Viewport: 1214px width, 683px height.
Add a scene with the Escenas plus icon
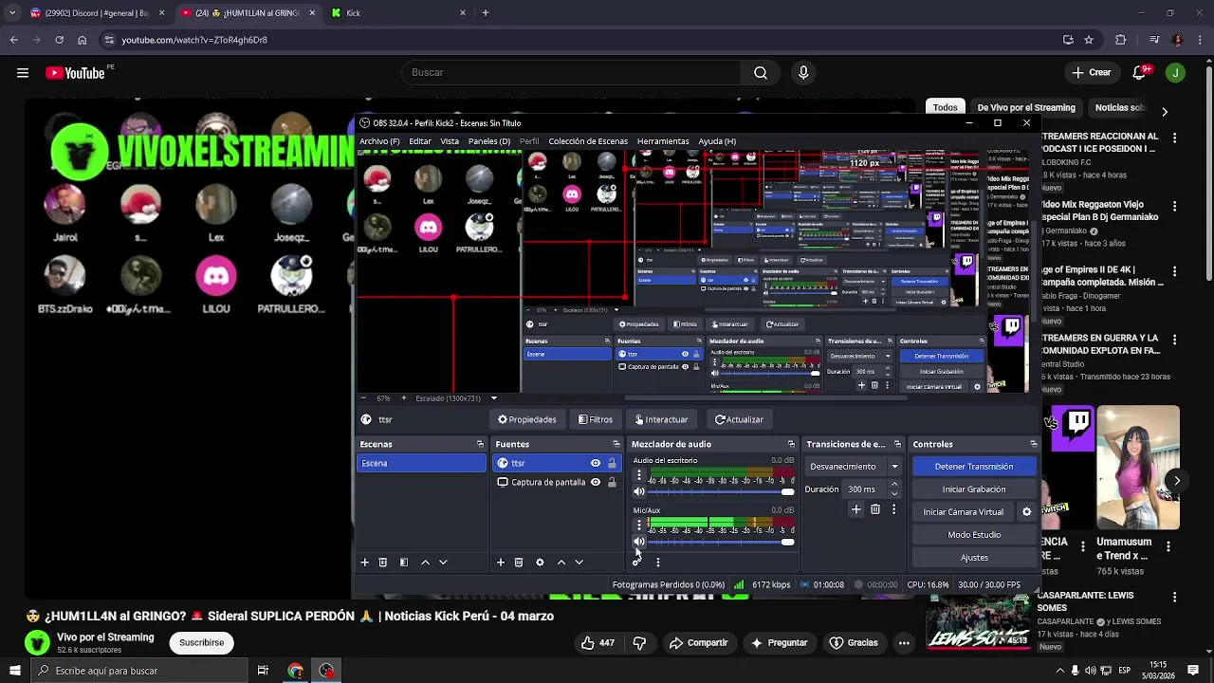(x=364, y=563)
